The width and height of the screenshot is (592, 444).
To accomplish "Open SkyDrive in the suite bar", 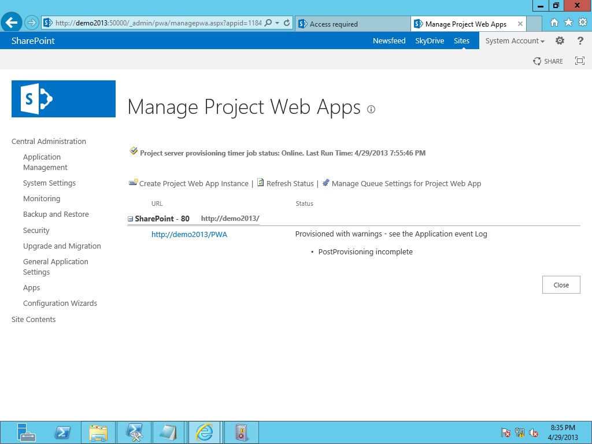I will tap(430, 41).
